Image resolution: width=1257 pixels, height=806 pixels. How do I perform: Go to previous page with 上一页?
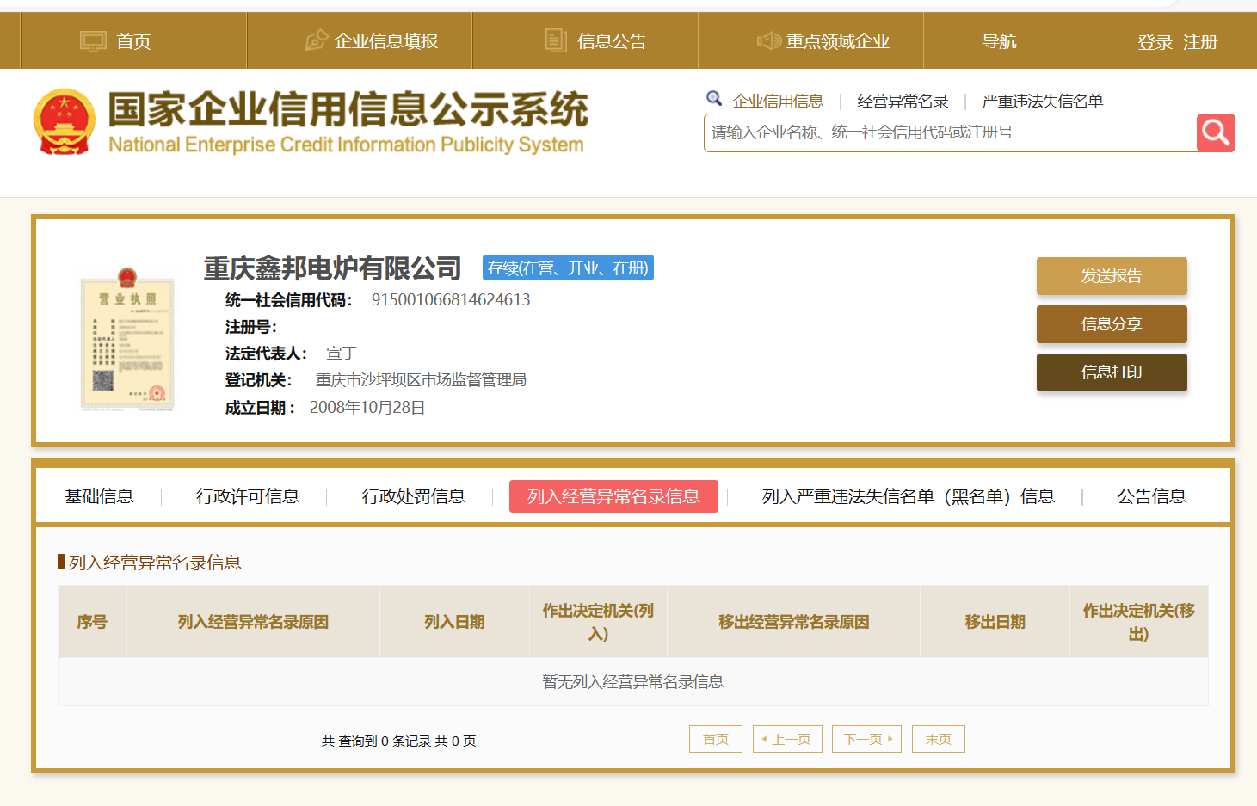click(787, 739)
